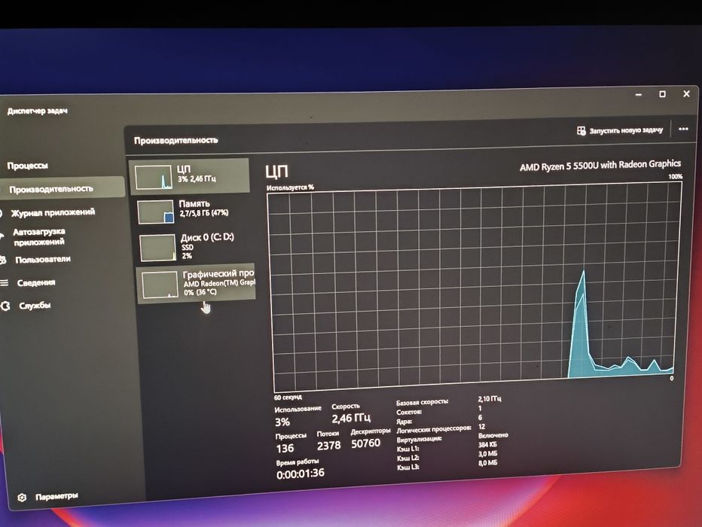
Task: Open Параметры settings
Action: pos(56,496)
